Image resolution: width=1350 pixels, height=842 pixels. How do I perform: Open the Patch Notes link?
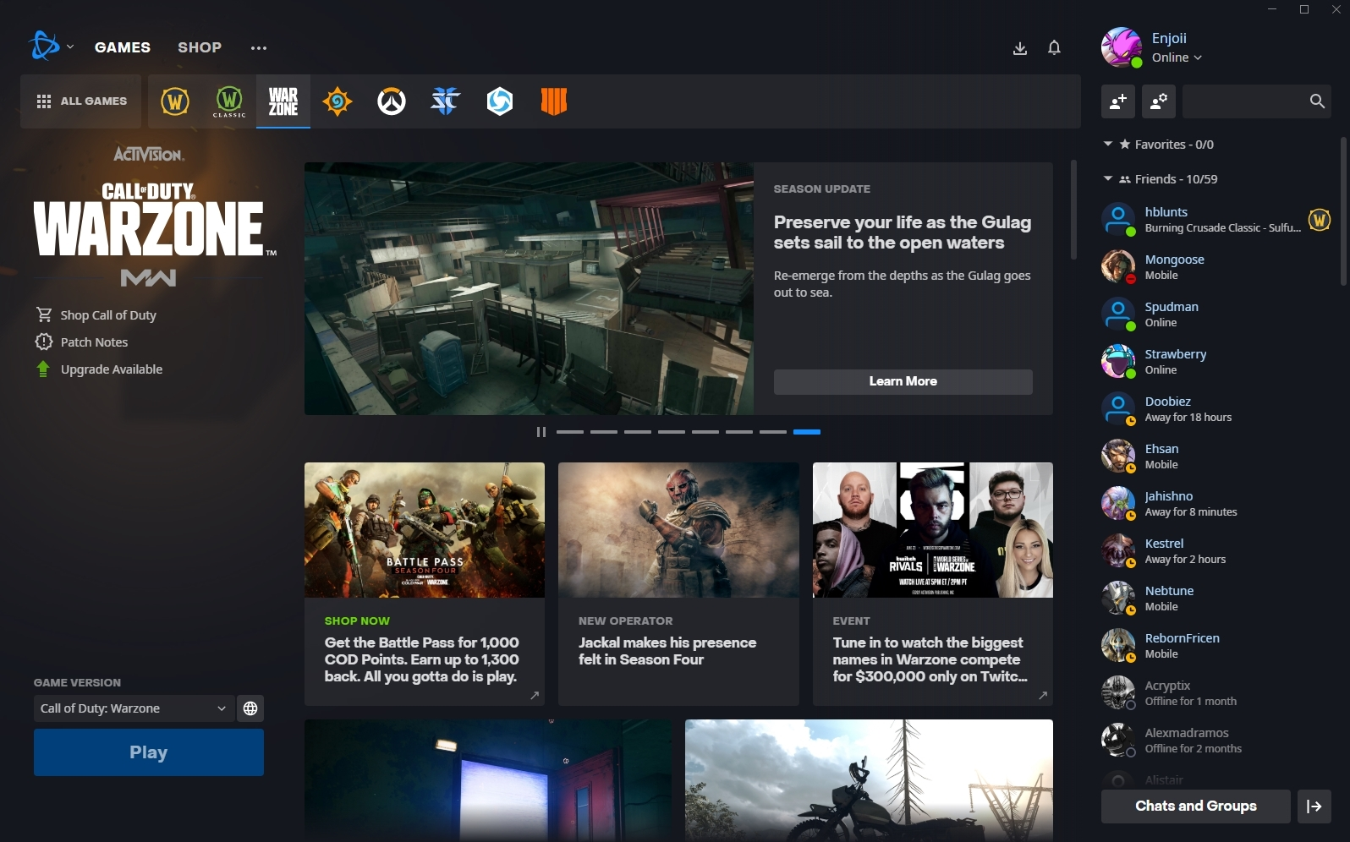95,342
